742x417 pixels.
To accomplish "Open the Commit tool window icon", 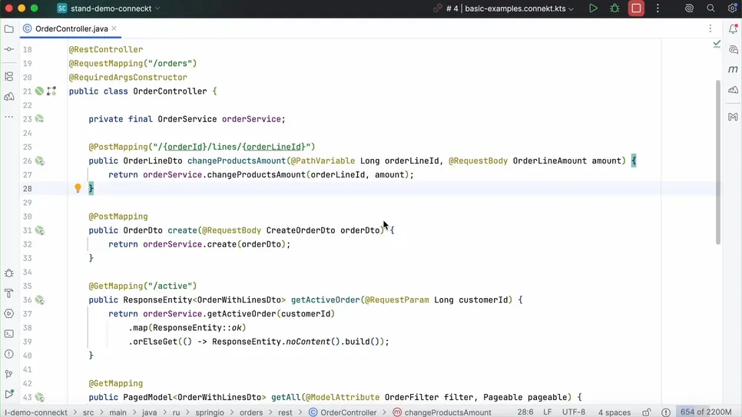I will pyautogui.click(x=9, y=49).
